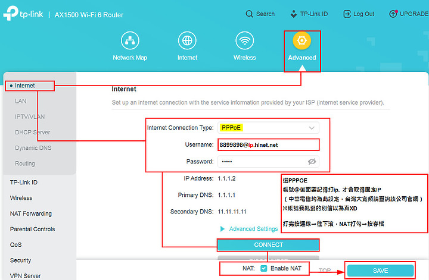The image size is (429, 280).
Task: Click the Upgrade arrow icon
Action: (x=393, y=14)
